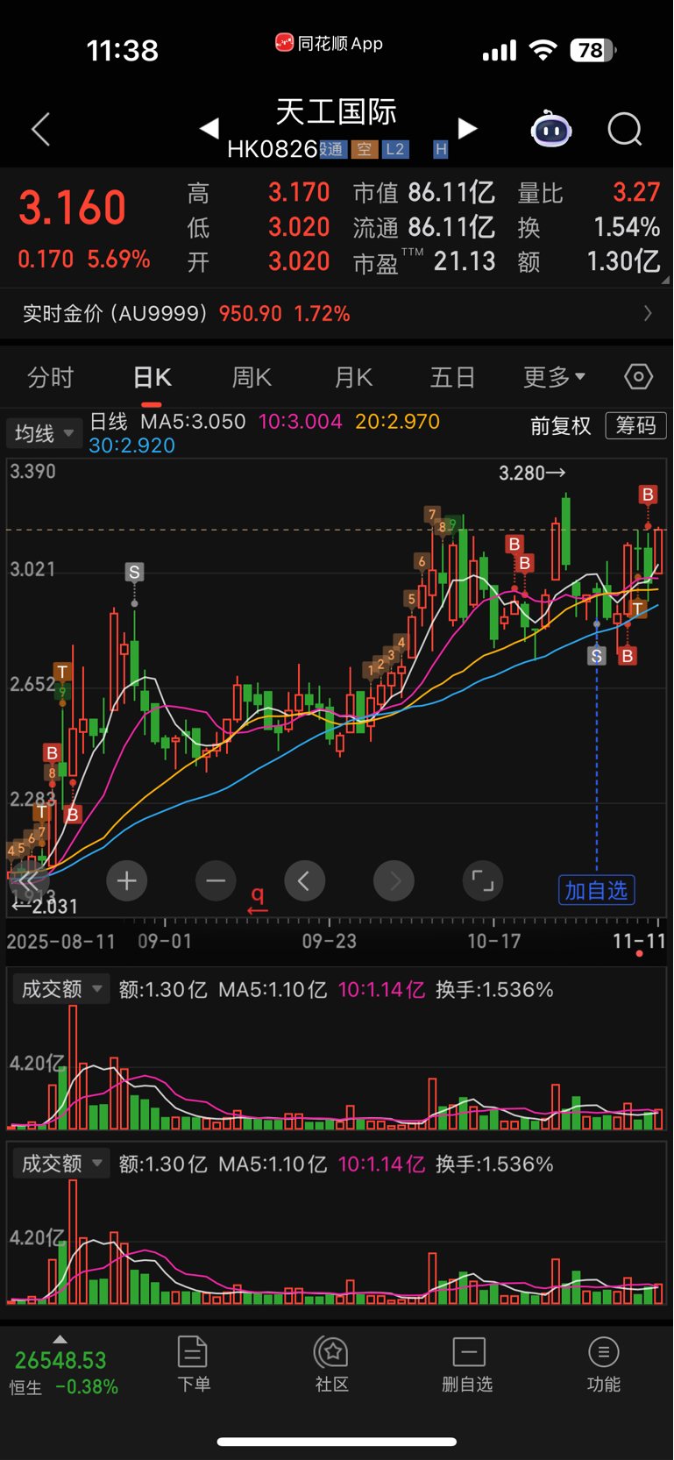
Task: Tap the 30:2.920 moving average value
Action: click(132, 445)
